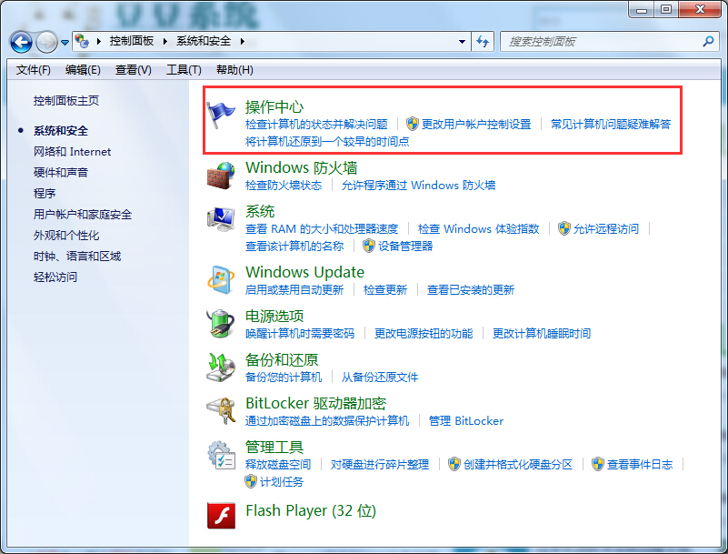
Task: Click the BitLocker drive key icon
Action: point(221,410)
